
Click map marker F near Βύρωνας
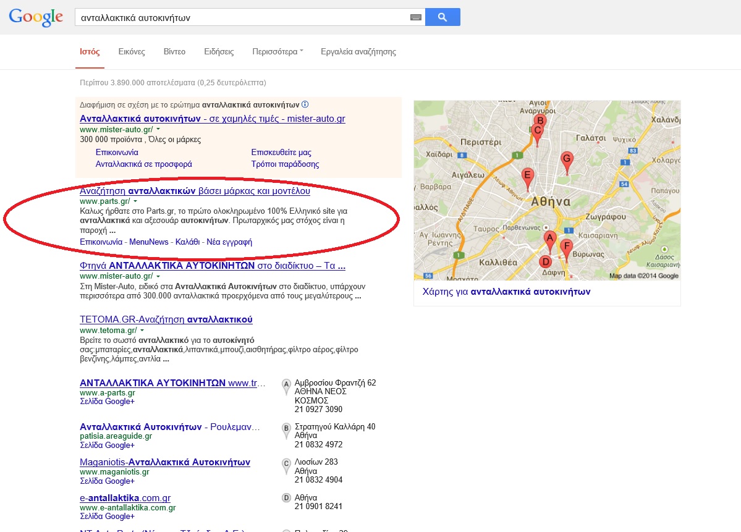click(566, 249)
